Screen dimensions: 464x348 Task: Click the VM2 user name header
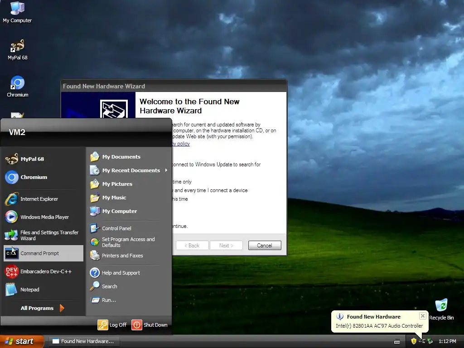tap(17, 132)
